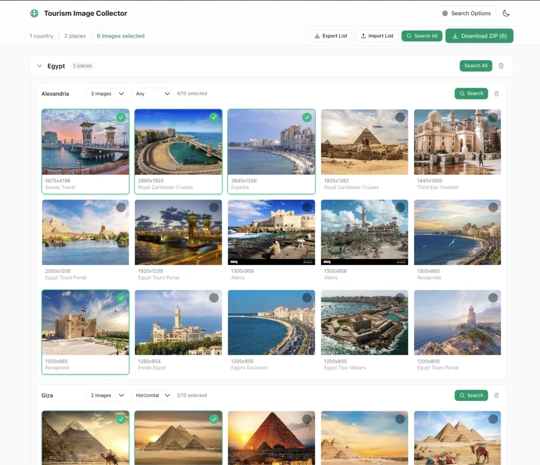The image size is (540, 465).
Task: Download ZIP of 6 images
Action: (x=479, y=36)
